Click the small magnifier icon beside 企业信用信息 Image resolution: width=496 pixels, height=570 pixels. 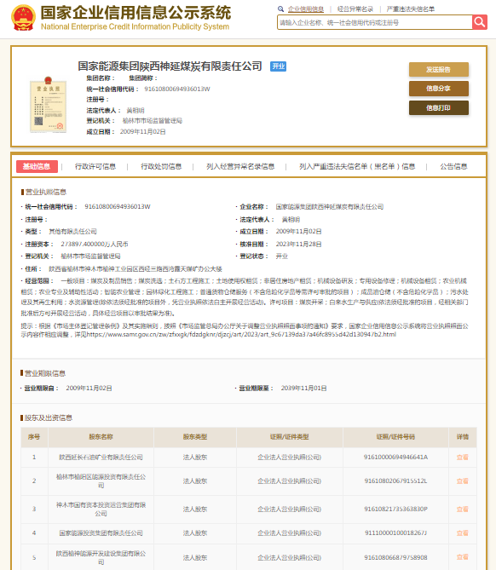click(x=280, y=9)
